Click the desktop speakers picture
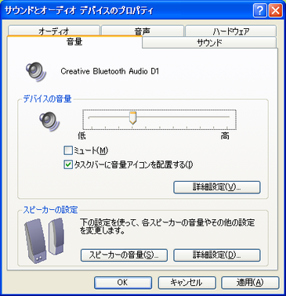 pos(44,240)
